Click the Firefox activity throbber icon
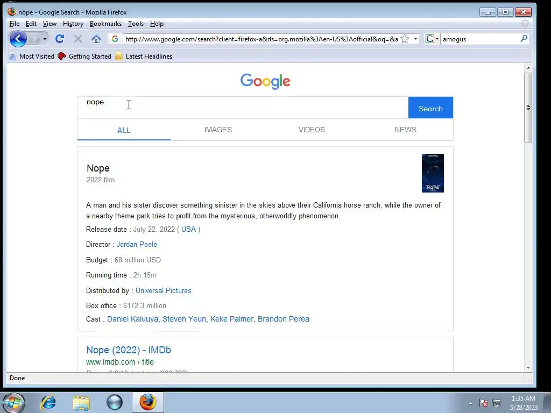Image resolution: width=551 pixels, height=413 pixels. point(525,24)
